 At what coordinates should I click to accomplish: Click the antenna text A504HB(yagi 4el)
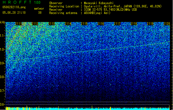(97, 13)
